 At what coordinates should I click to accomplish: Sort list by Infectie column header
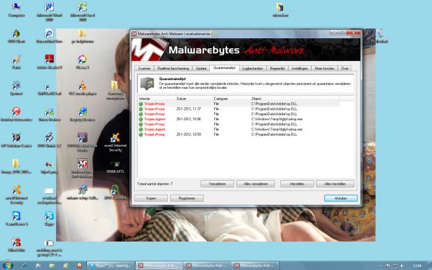click(x=156, y=99)
